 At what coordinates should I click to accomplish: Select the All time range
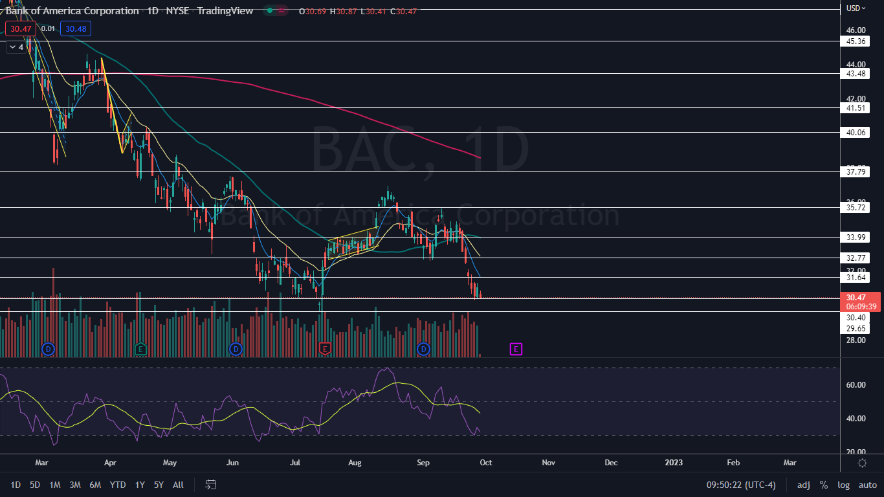(x=179, y=485)
